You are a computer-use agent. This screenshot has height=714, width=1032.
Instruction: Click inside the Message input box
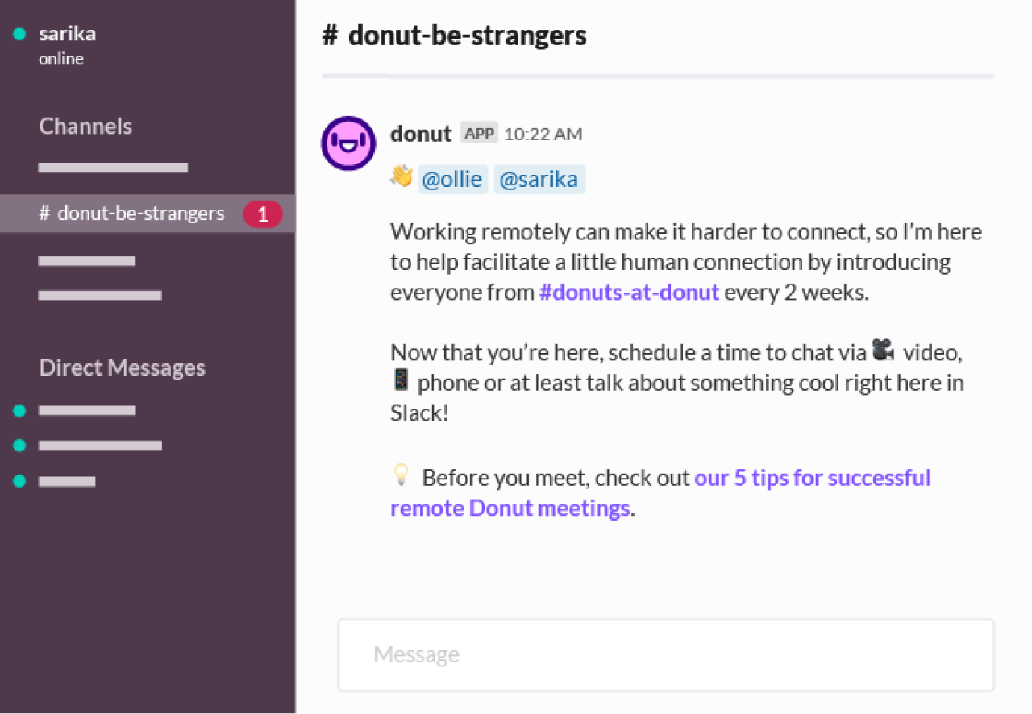click(665, 654)
